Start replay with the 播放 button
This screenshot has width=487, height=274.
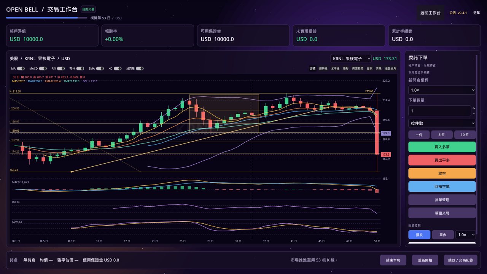point(419,235)
